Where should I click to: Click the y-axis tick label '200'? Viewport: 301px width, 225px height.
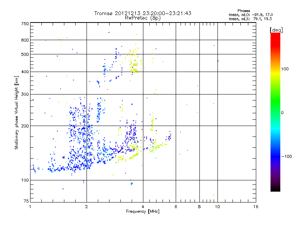(x=25, y=126)
